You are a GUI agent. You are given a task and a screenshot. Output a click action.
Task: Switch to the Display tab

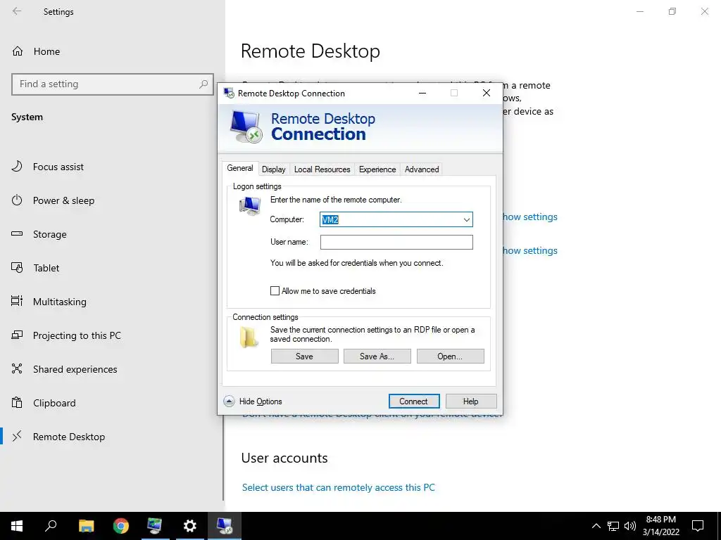point(274,169)
